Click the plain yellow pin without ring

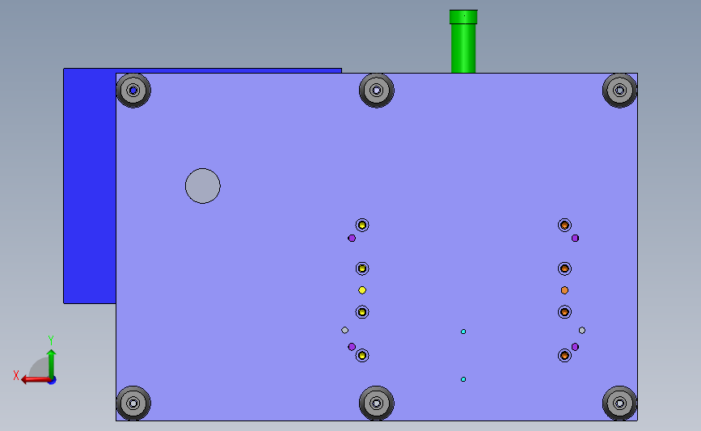coord(362,290)
